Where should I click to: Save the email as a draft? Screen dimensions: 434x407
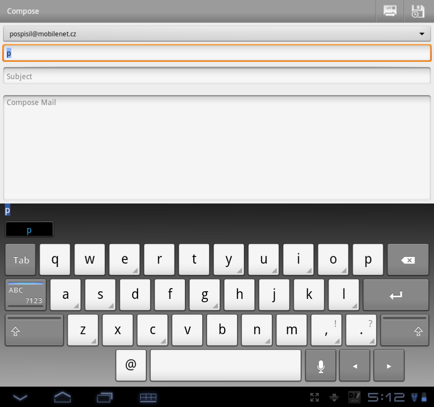(417, 11)
